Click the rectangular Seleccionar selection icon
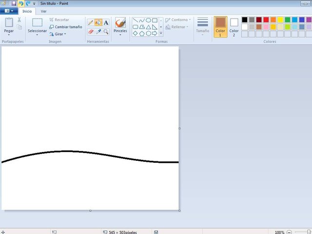312x234 pixels. 37,22
